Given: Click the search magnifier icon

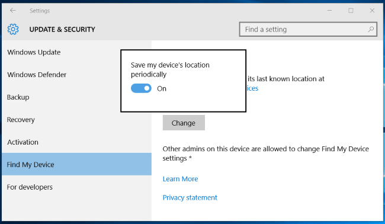Looking at the screenshot, I should 371,29.
